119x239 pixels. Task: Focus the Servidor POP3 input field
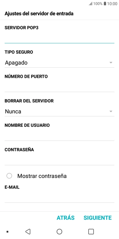[59, 38]
